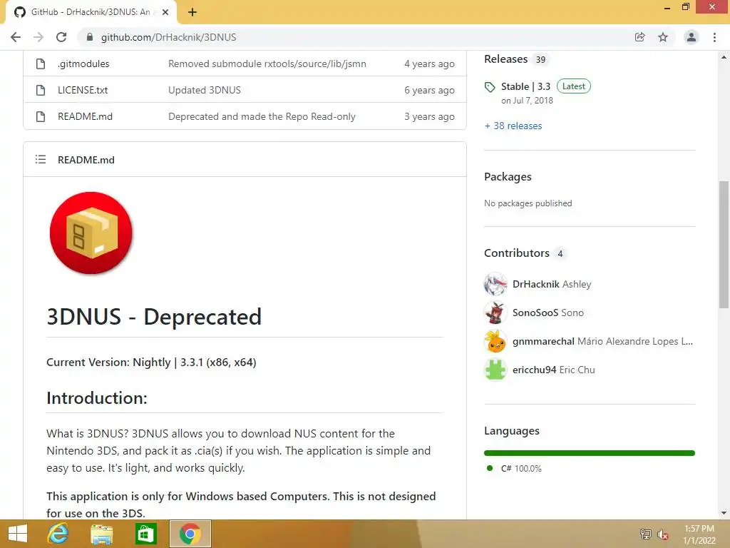The image size is (730, 548).
Task: Show the + 38 releases link
Action: coord(513,126)
